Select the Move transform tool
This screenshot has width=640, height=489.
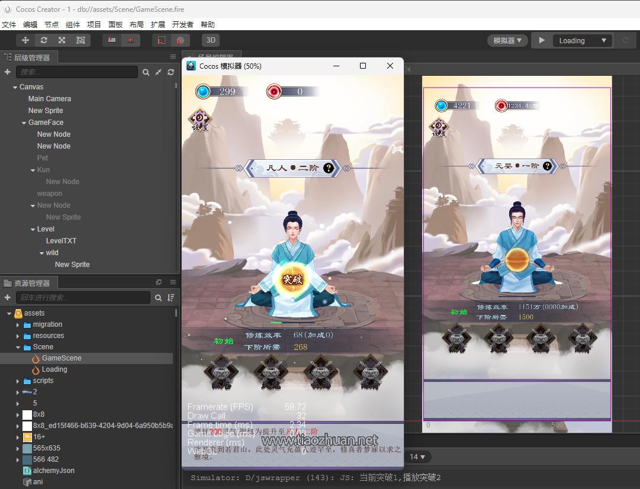click(25, 40)
